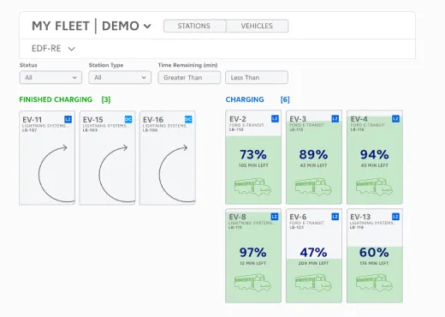Click the bus icon on EV-8 card
Viewport: 445px width, 317px height.
(x=252, y=283)
